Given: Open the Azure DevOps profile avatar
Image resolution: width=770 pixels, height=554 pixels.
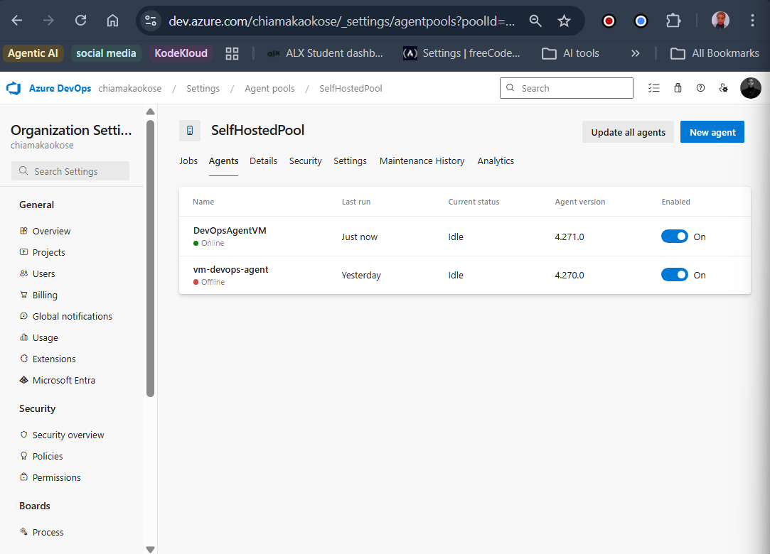Looking at the screenshot, I should 750,88.
